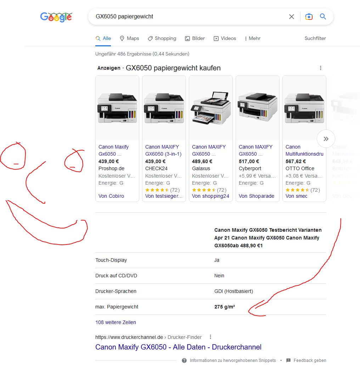Screen dimensions: 360x375
Task: Select the 567,62 € price text
Action: tap(296, 161)
